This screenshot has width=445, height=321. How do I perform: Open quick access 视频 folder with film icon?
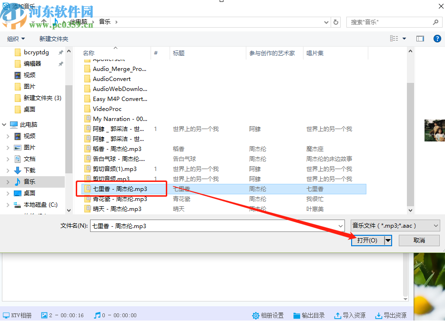pos(18,75)
